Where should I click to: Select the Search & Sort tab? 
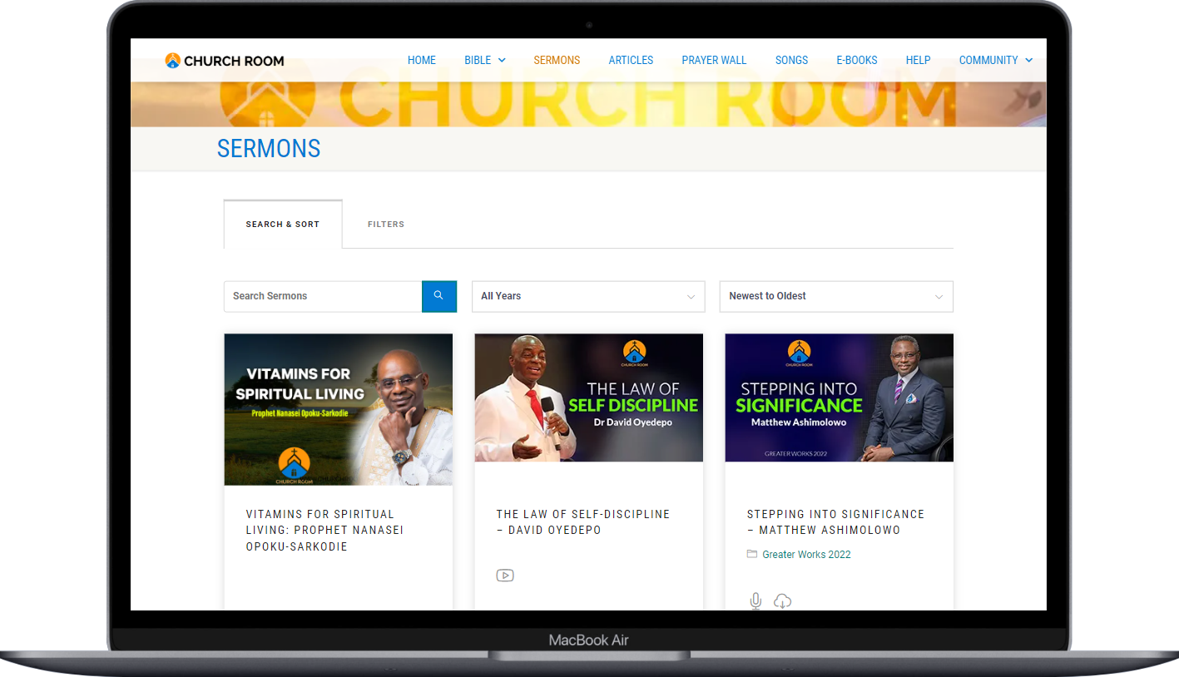tap(283, 225)
